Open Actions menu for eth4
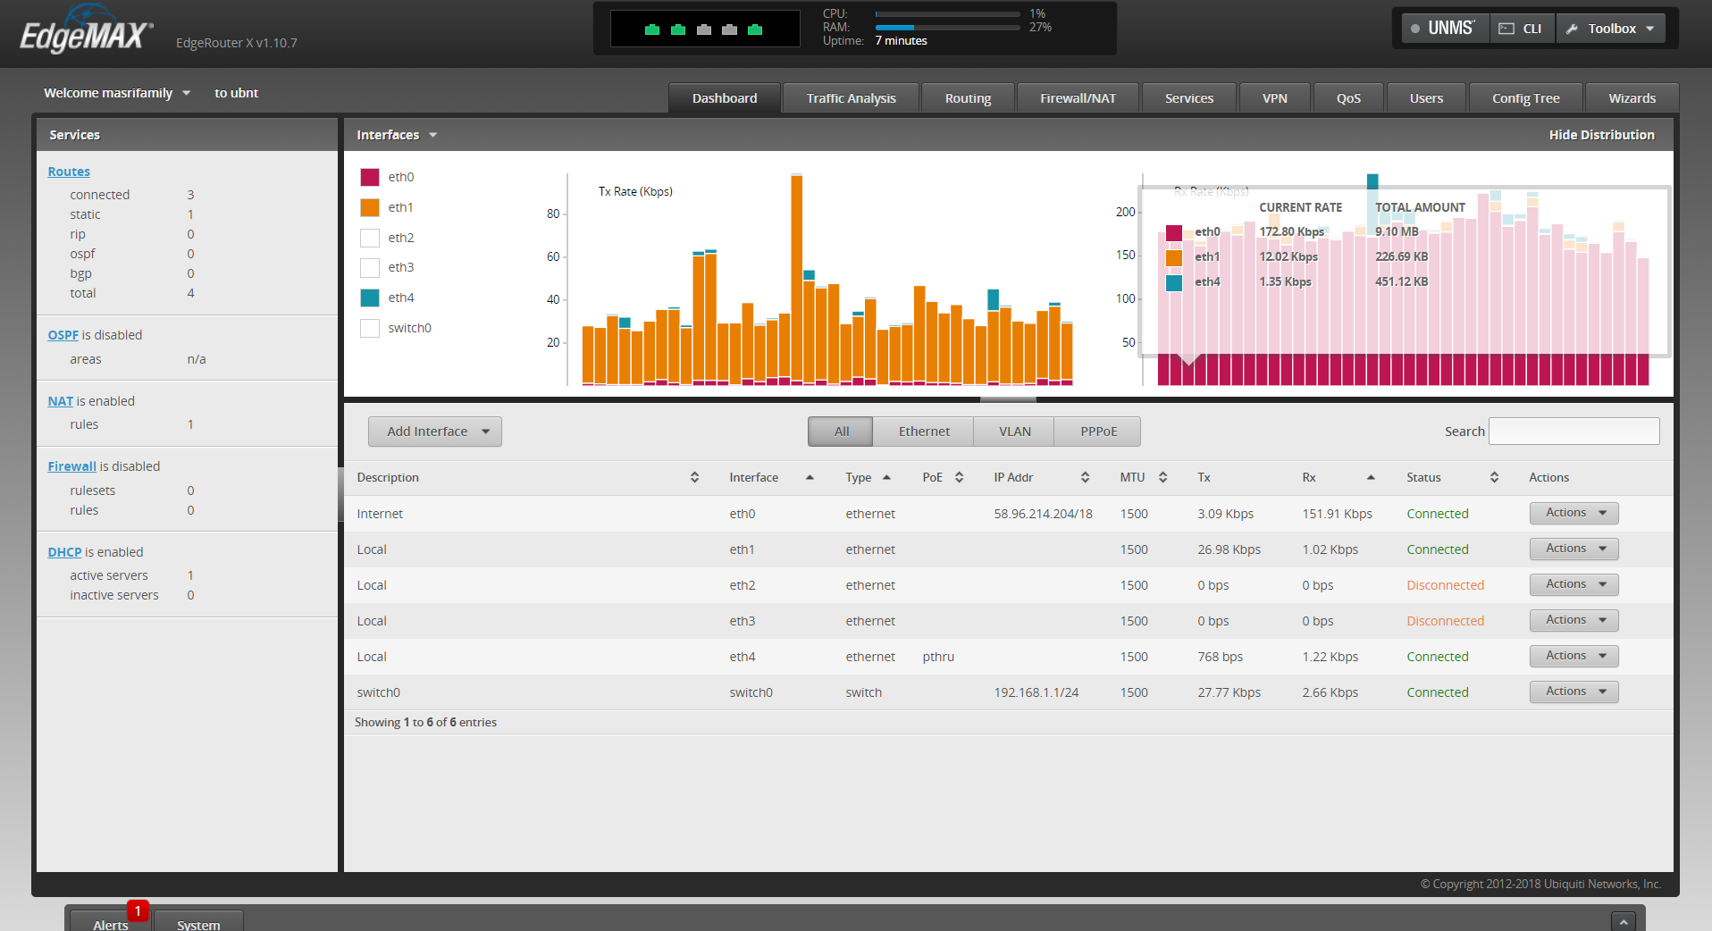The width and height of the screenshot is (1712, 931). click(x=1574, y=656)
